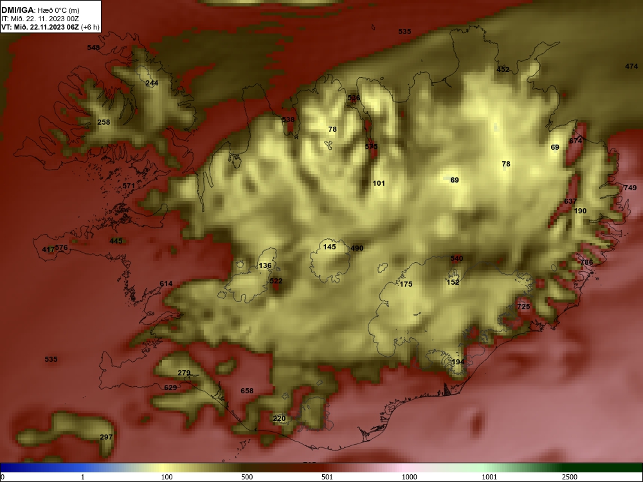Pick the 417 map value
This screenshot has height=482, width=643.
(48, 249)
